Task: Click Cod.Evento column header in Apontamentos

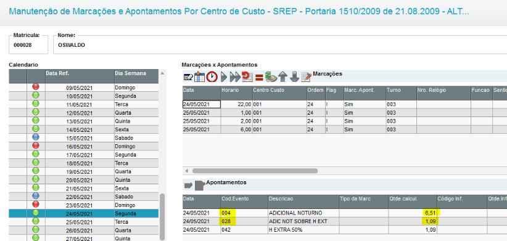Action: tap(244, 202)
